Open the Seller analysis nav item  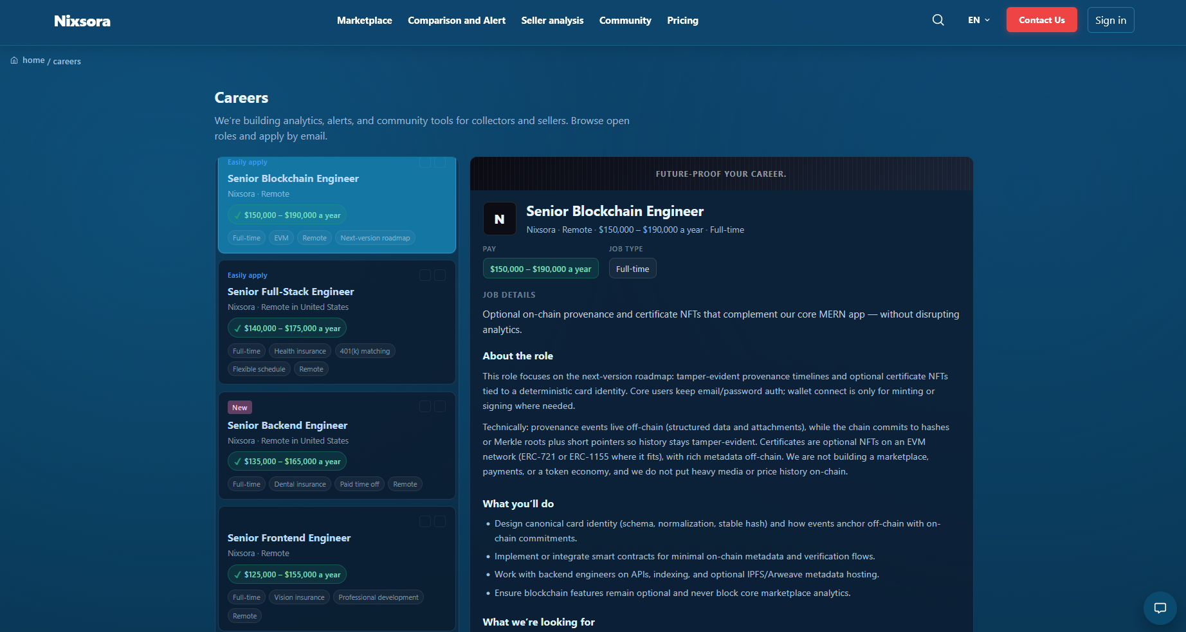tap(552, 21)
